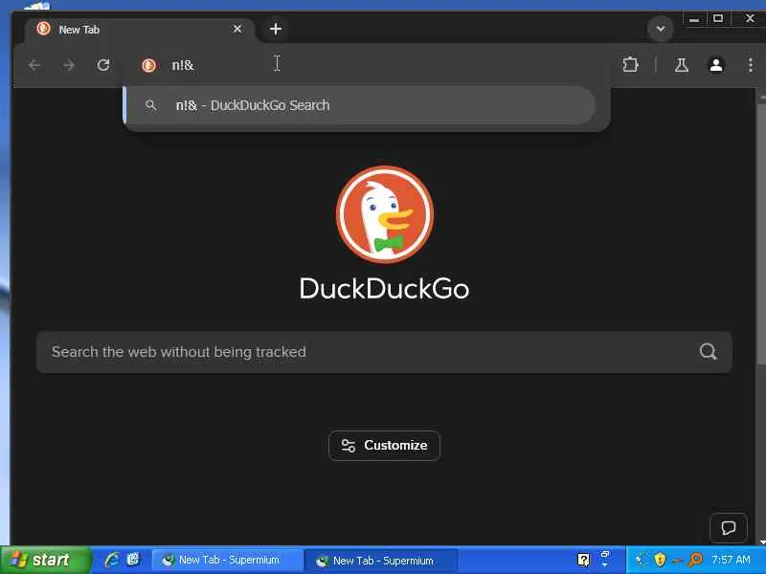Close the New Tab tab
The height and width of the screenshot is (574, 766).
(x=237, y=30)
